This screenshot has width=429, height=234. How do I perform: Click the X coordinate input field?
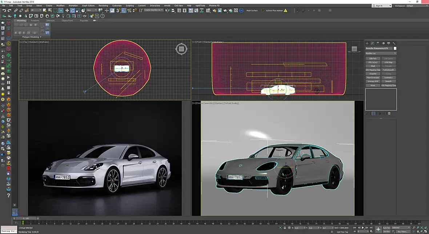[300, 227]
